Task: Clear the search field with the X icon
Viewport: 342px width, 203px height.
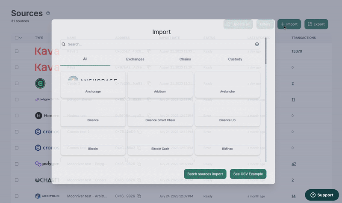Action: tap(257, 45)
